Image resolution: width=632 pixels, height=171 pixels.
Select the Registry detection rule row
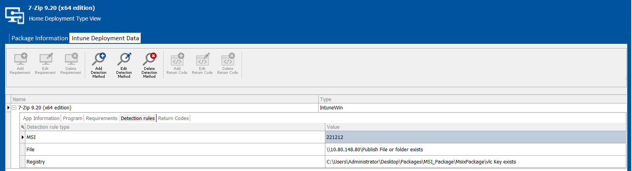pos(323,162)
